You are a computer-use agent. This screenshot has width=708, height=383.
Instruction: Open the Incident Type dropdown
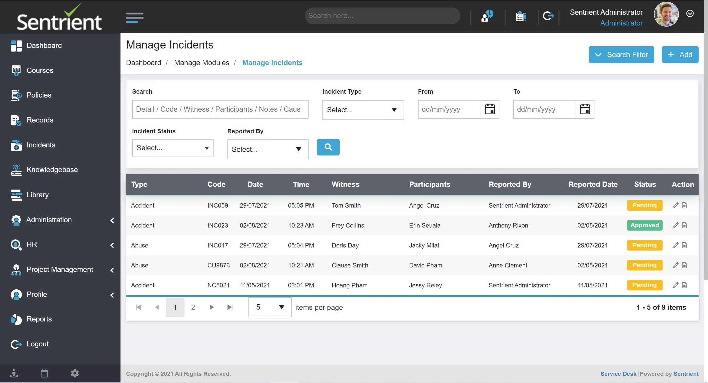coord(363,110)
